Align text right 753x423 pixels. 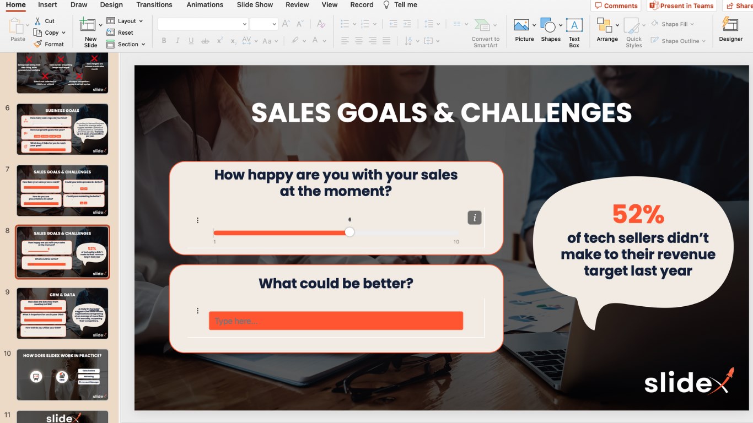373,41
